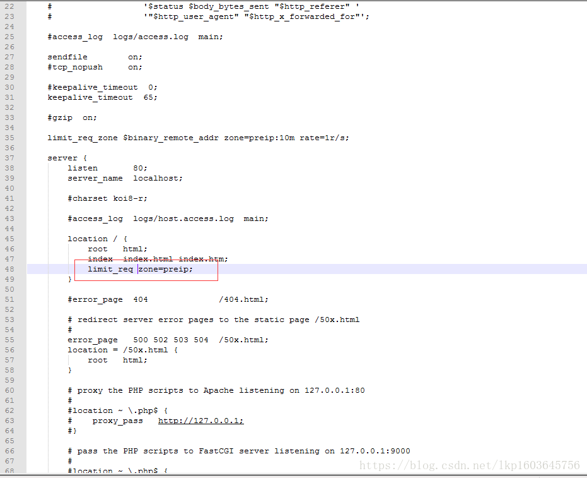
Task: Click the 'location / {' line
Action: pyautogui.click(x=97, y=239)
